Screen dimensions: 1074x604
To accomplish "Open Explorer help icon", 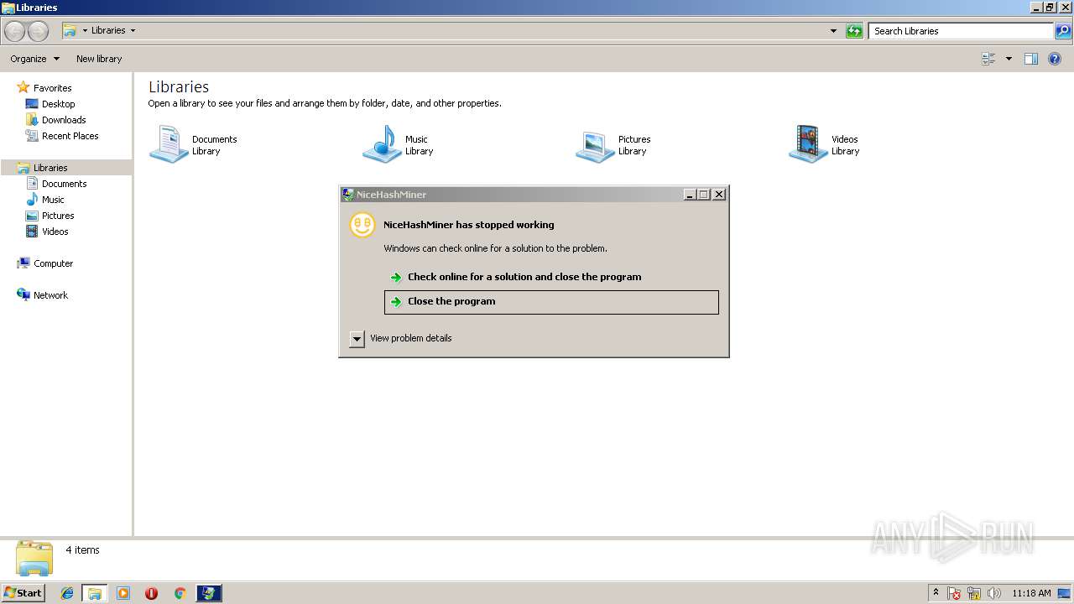I will click(x=1055, y=59).
